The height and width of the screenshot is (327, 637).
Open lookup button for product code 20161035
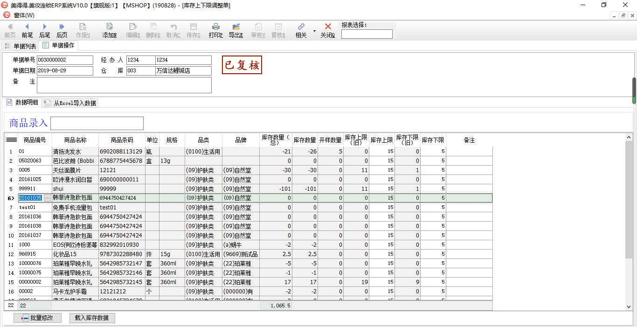point(47,198)
